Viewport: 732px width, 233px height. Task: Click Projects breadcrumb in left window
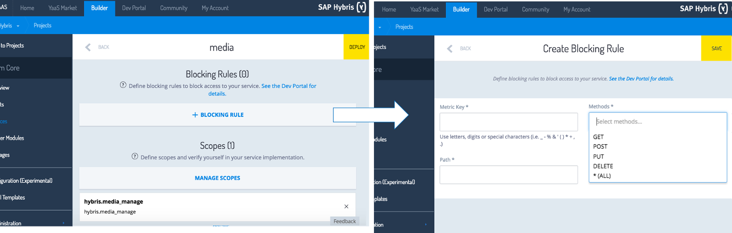click(43, 25)
